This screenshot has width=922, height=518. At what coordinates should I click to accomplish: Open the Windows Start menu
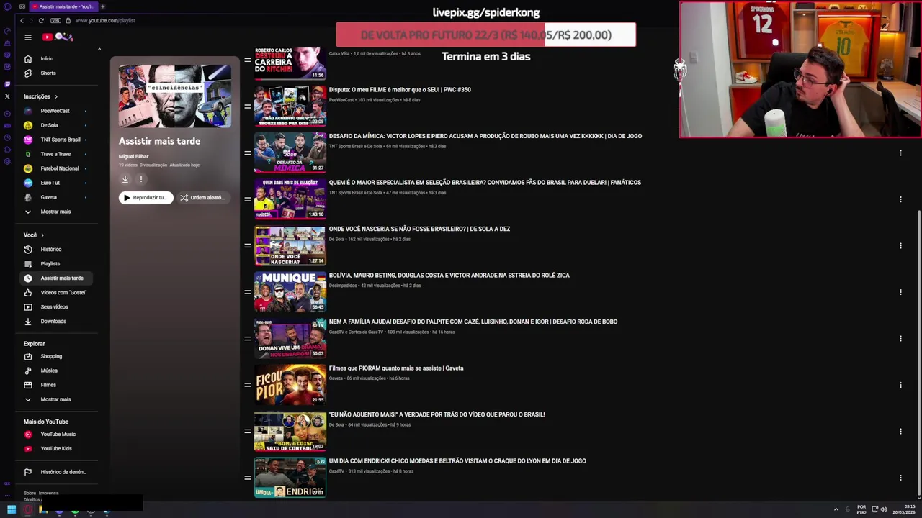pyautogui.click(x=11, y=509)
